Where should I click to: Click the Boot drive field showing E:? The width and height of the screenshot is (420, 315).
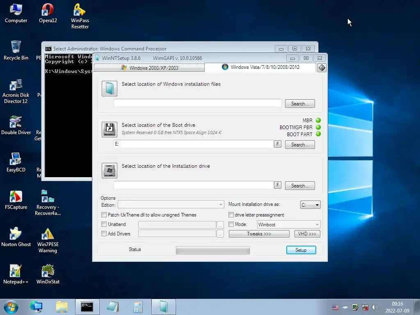coord(194,144)
